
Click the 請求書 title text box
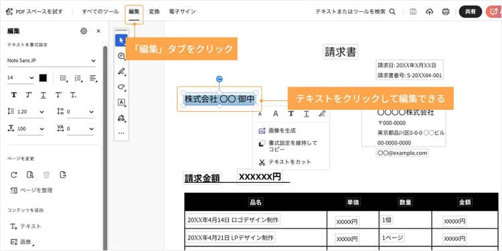click(340, 52)
